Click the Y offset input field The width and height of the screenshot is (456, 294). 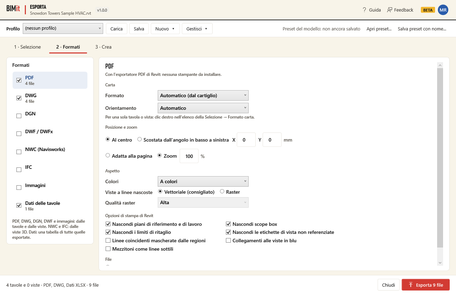[272, 140]
